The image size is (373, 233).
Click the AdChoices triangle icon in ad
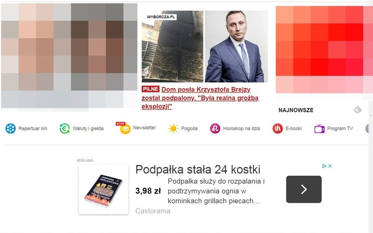[324, 166]
